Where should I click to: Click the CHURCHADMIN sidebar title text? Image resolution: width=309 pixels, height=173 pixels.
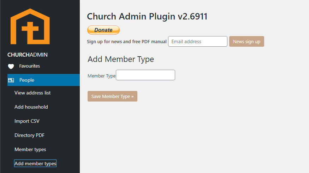point(28,55)
